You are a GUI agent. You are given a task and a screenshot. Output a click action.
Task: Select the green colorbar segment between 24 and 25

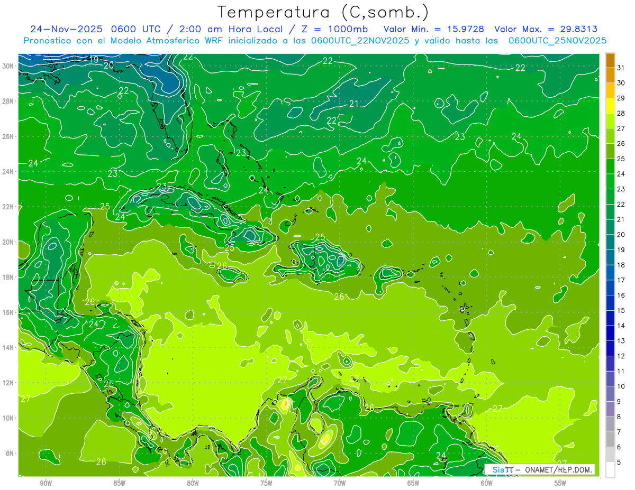[610, 167]
